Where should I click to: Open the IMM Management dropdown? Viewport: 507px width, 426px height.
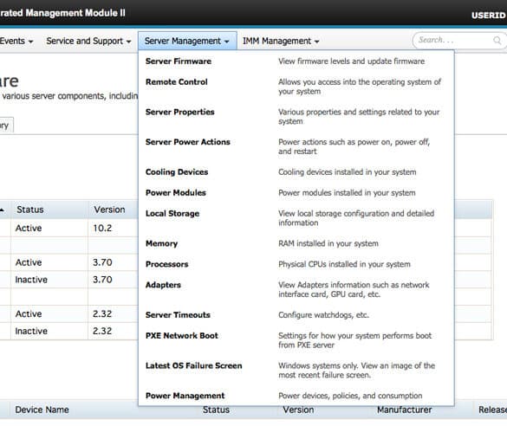(281, 41)
